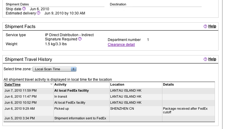
Task: Click the sort triangle in Date/Time column
Action: click(51, 84)
